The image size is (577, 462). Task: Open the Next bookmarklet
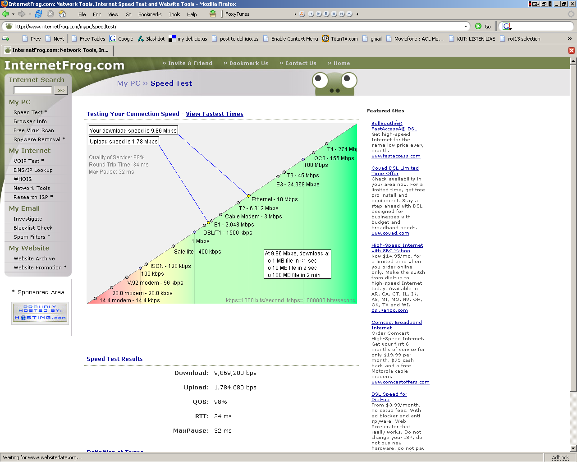pos(55,39)
